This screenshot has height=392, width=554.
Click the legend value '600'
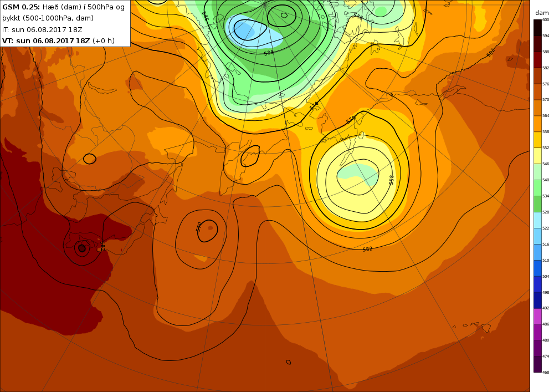coord(546,20)
